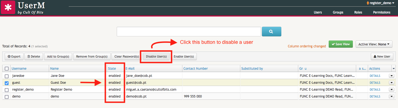The image size is (398, 108).
Task: Click contact number 999 555 000
Action: pos(193,97)
